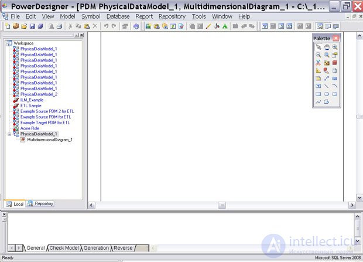
Task: Open the Help menu
Action: (244, 16)
